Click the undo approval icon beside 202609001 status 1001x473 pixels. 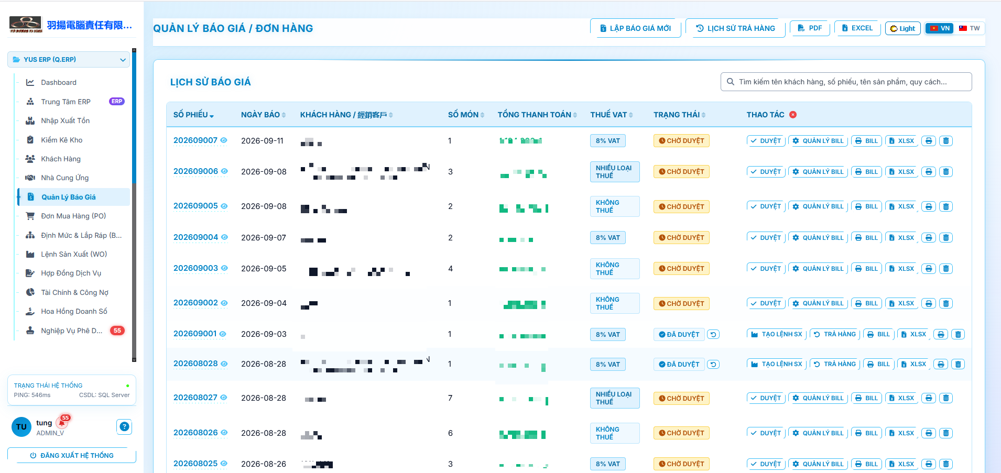pos(713,334)
